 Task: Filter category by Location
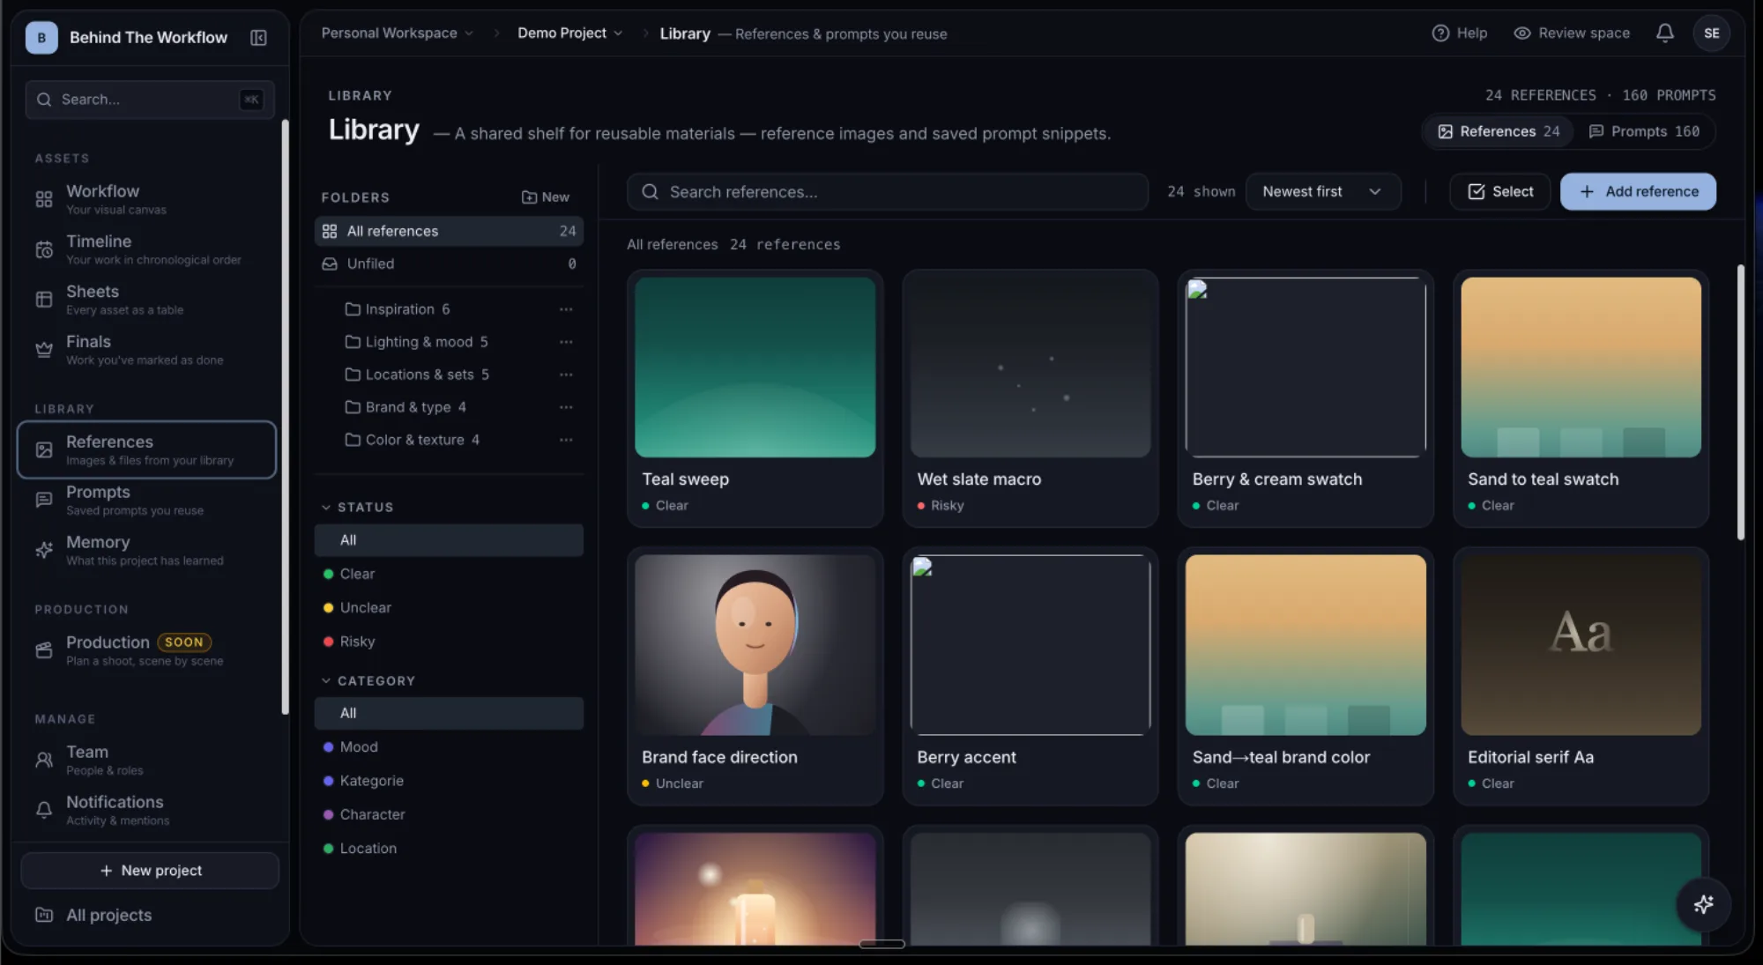click(x=449, y=849)
